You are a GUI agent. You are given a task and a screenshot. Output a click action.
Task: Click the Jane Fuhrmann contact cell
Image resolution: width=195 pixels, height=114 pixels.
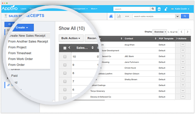tap(132, 62)
